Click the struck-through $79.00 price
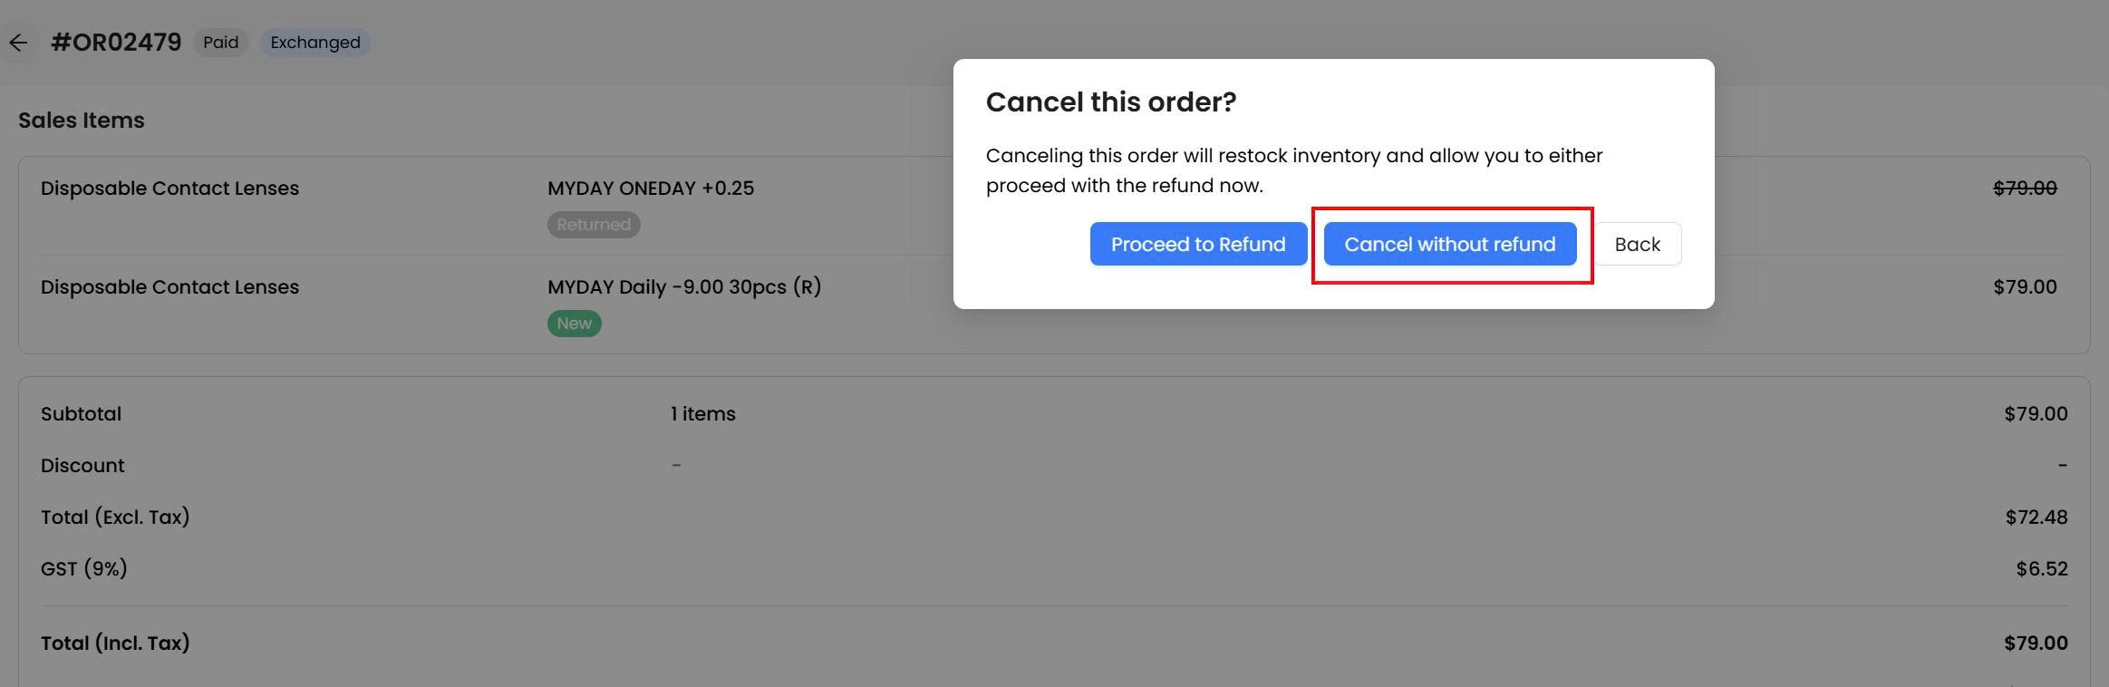 (2025, 189)
